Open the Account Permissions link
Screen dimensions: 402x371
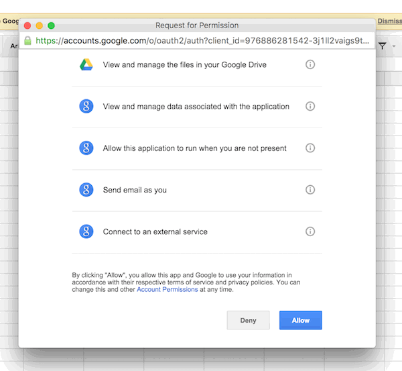tap(167, 289)
